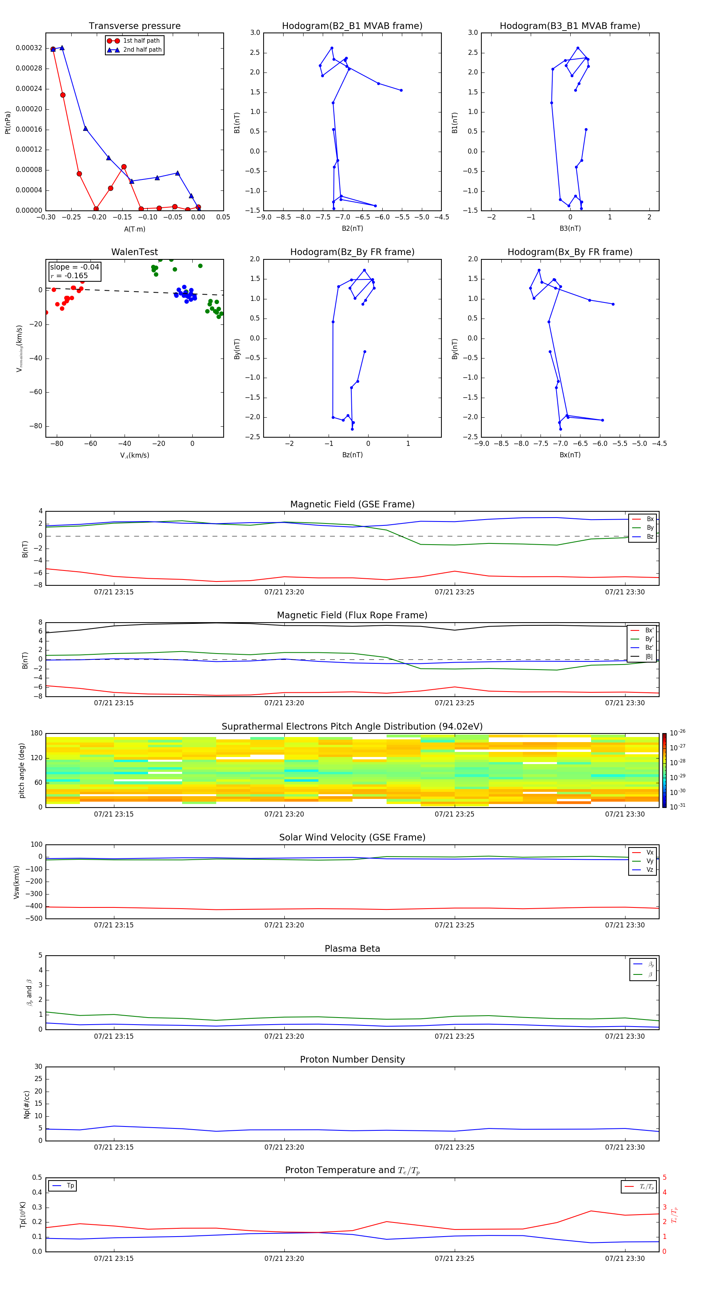This screenshot has width=705, height=1293.
Task: Click the 'Bx(nT)' x-axis label
Action: [570, 455]
